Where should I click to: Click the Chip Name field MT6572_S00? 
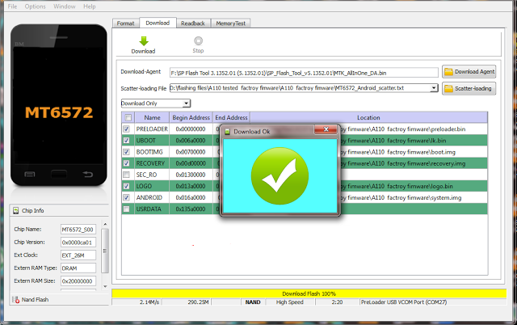point(78,230)
